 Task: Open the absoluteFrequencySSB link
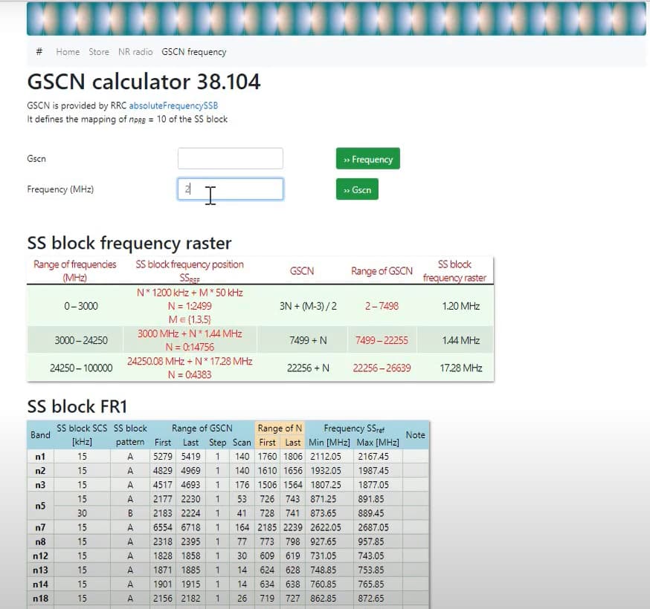point(173,105)
